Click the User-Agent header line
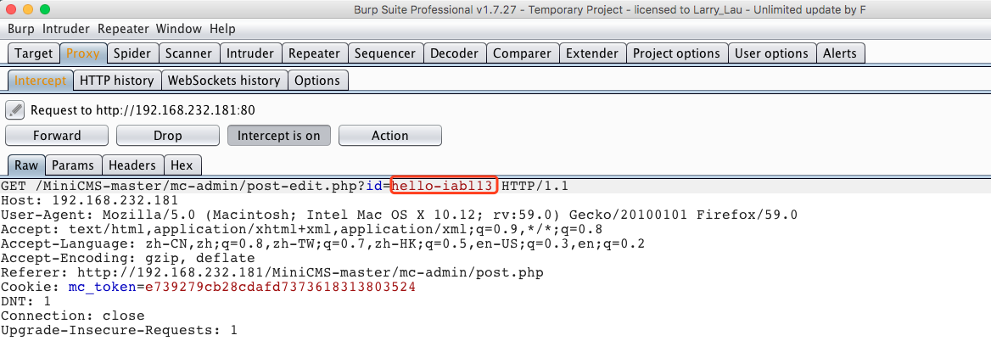This screenshot has height=341, width=991. point(399,215)
